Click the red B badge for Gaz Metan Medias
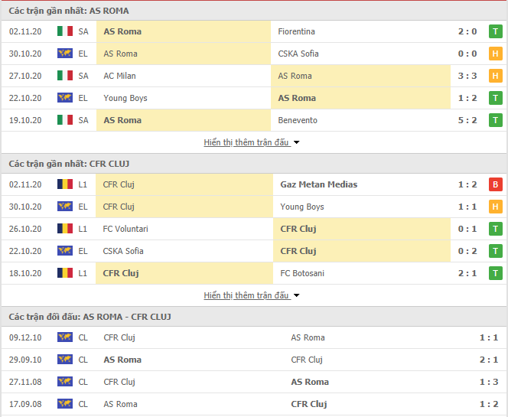 coord(495,184)
